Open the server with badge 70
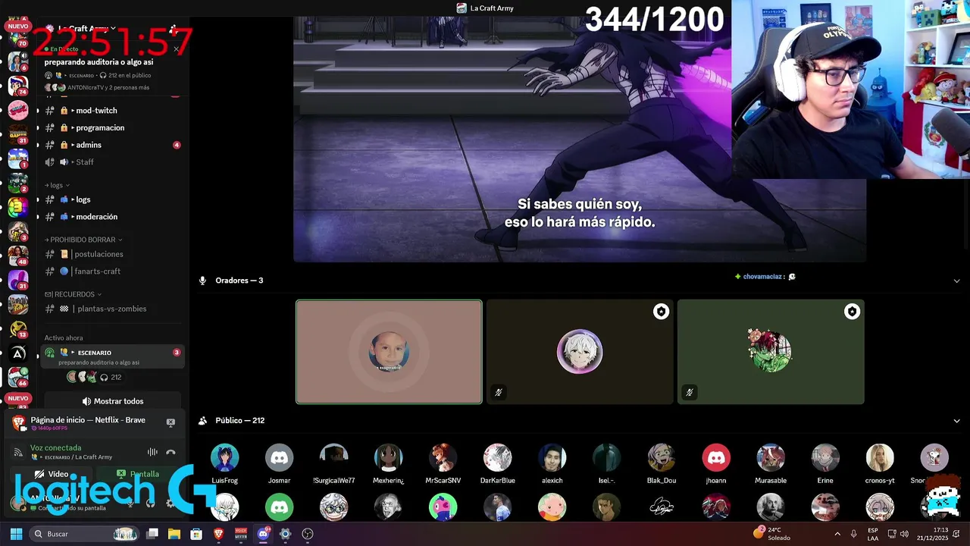This screenshot has width=970, height=546. click(x=17, y=37)
